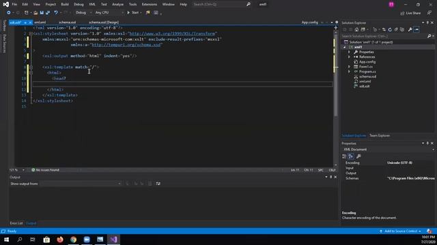
Task: Open the tempuri.org schema.xsd link
Action: (x=126, y=45)
